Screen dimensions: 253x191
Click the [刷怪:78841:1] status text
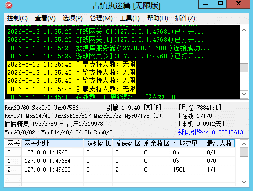(x=200, y=108)
